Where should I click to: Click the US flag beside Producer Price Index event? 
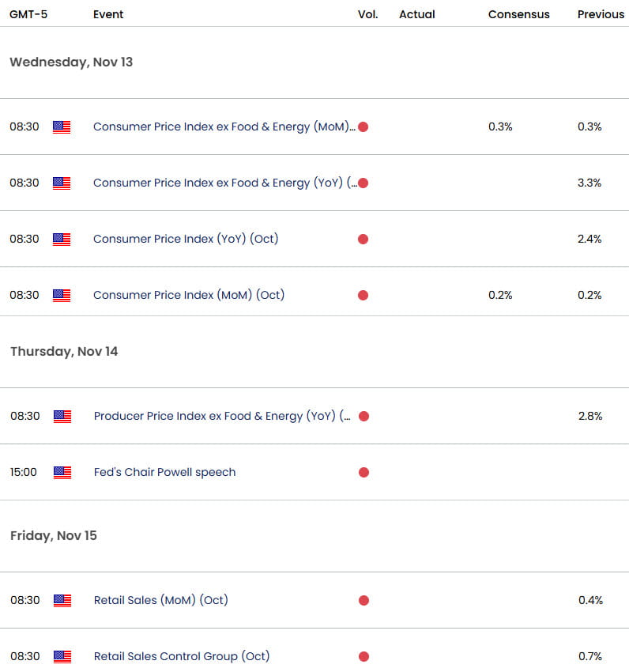click(62, 416)
